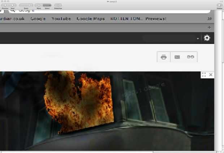Click the magnifier icon in search field
Screen dimensions: 224x153
[x=13, y=10]
